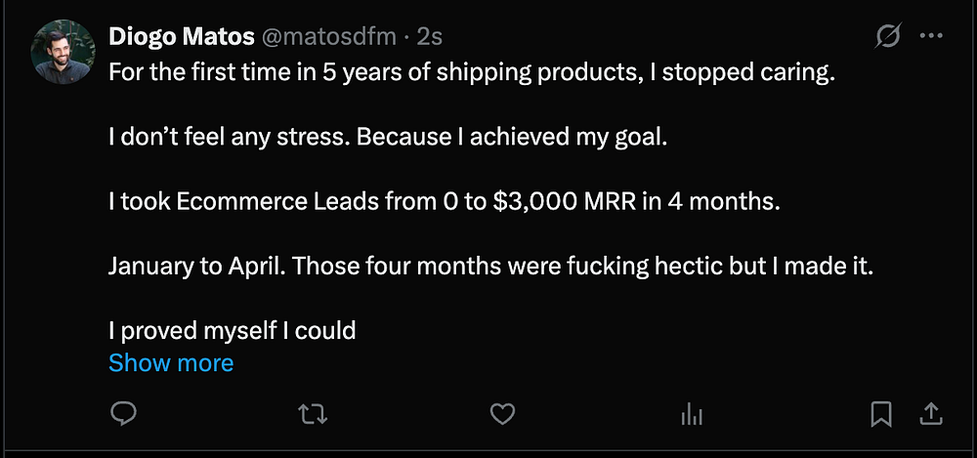Open the three-dot more options menu
Screen dimensions: 977x458
[931, 37]
